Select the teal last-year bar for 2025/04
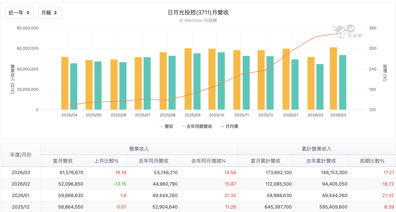The image size is (396, 212). pos(74,87)
